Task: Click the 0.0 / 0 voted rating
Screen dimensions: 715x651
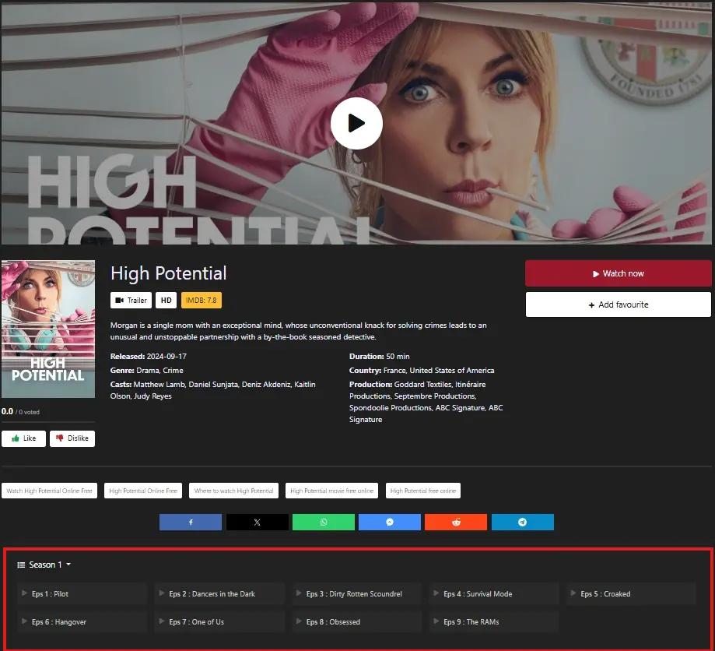Action: point(20,411)
